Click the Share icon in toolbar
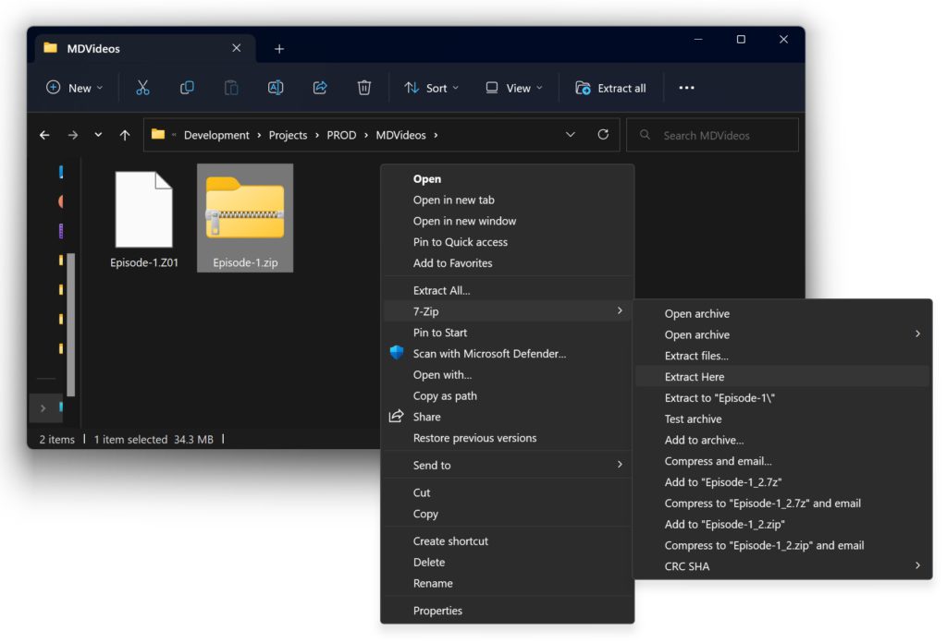This screenshot has width=947, height=643. [x=320, y=88]
